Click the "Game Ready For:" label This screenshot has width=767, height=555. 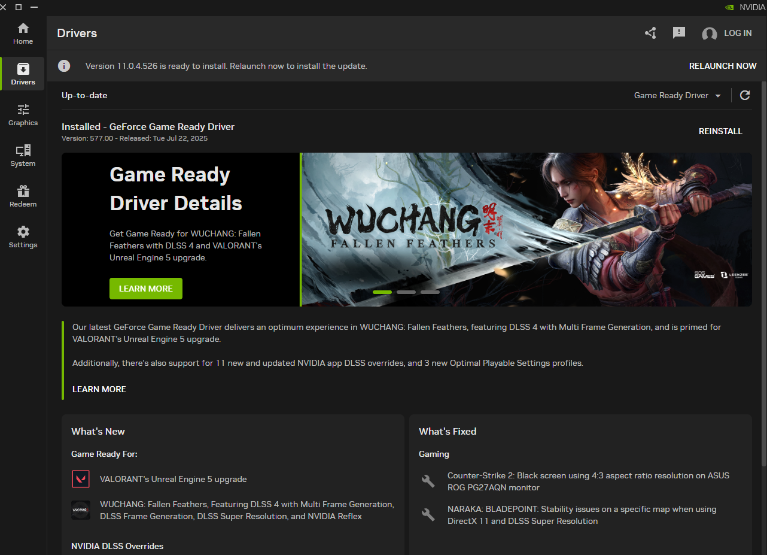click(x=104, y=454)
